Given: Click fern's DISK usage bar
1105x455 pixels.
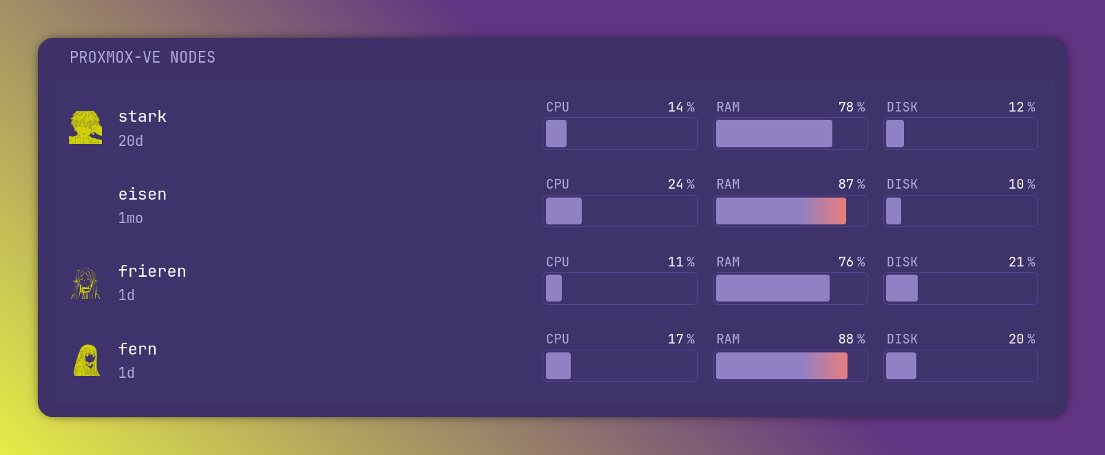Looking at the screenshot, I should point(960,366).
